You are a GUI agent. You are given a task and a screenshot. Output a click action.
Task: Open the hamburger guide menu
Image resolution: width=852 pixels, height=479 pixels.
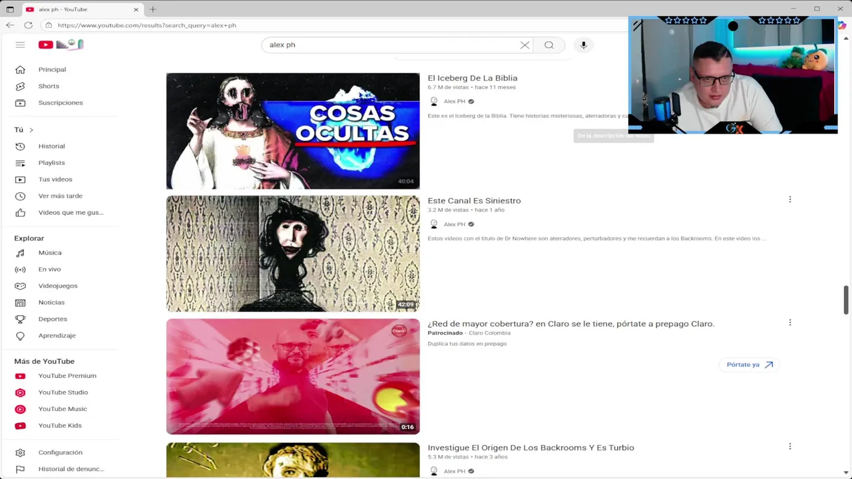click(x=20, y=45)
